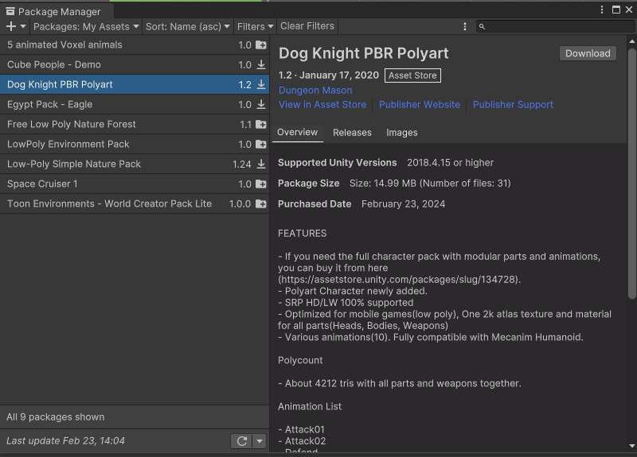This screenshot has width=637, height=457.
Task: Click the Dog Knight PBR Polyart details heading
Action: pos(364,53)
